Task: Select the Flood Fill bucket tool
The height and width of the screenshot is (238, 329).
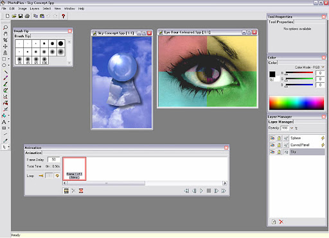Action: coord(4,115)
